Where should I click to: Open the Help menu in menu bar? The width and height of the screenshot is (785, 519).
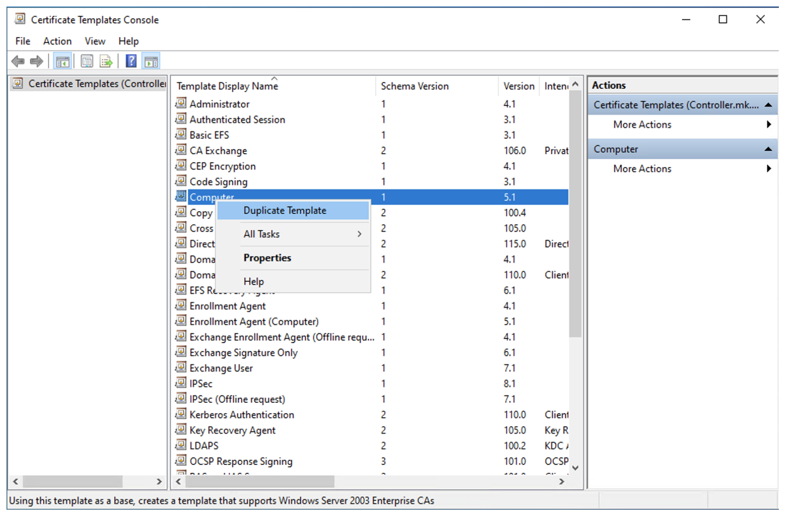128,41
